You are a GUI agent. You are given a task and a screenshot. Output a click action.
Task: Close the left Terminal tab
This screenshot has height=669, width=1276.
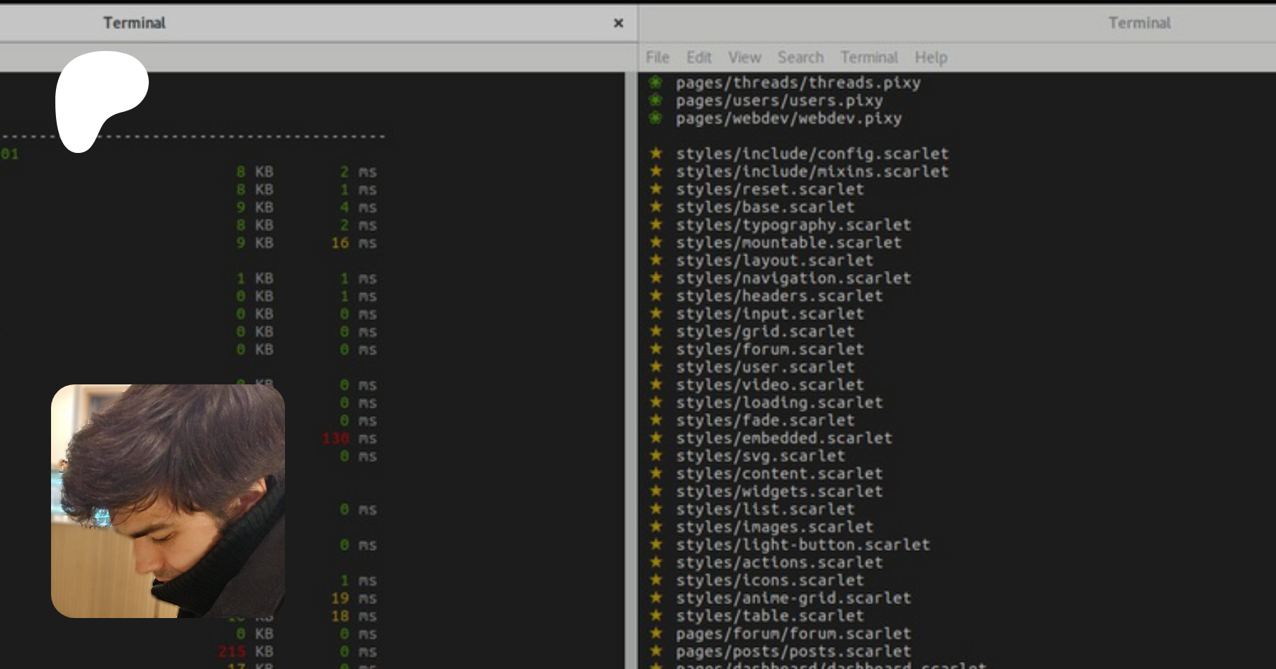pyautogui.click(x=618, y=23)
